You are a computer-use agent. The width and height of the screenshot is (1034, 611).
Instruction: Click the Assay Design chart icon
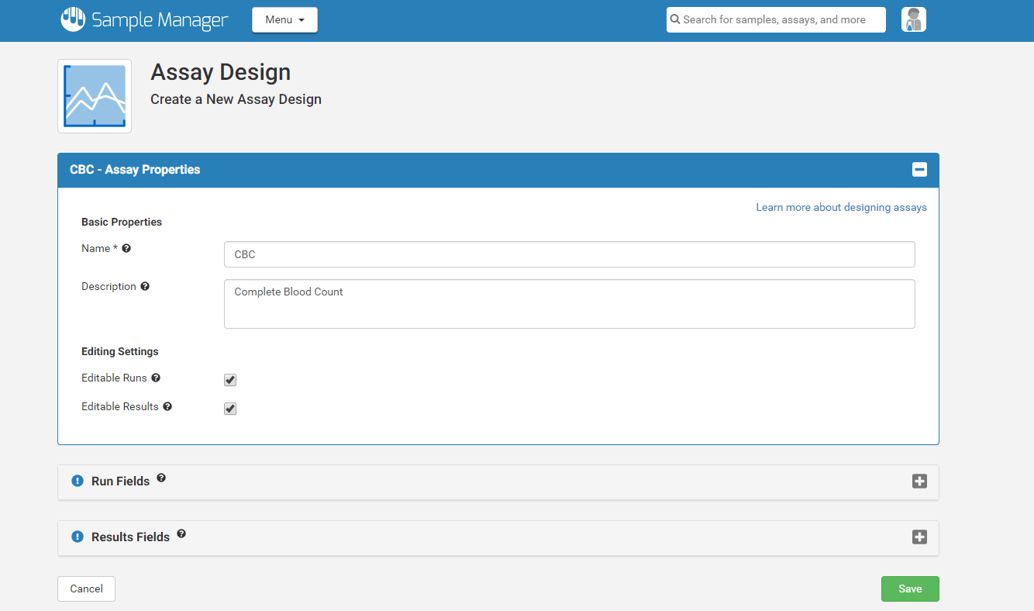(x=94, y=95)
